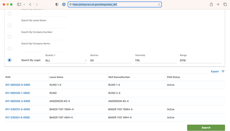The width and height of the screenshot is (230, 131).
Task: Open the 1Password extension icon
Action: 64,4
